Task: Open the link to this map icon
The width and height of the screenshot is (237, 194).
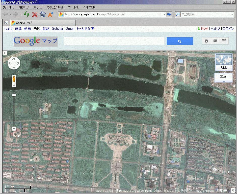Action: point(224,41)
